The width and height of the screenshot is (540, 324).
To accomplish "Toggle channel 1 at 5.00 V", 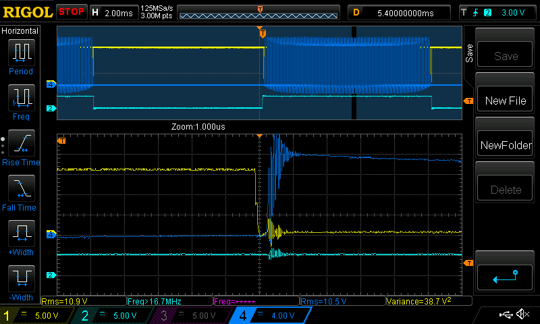I will (x=37, y=315).
